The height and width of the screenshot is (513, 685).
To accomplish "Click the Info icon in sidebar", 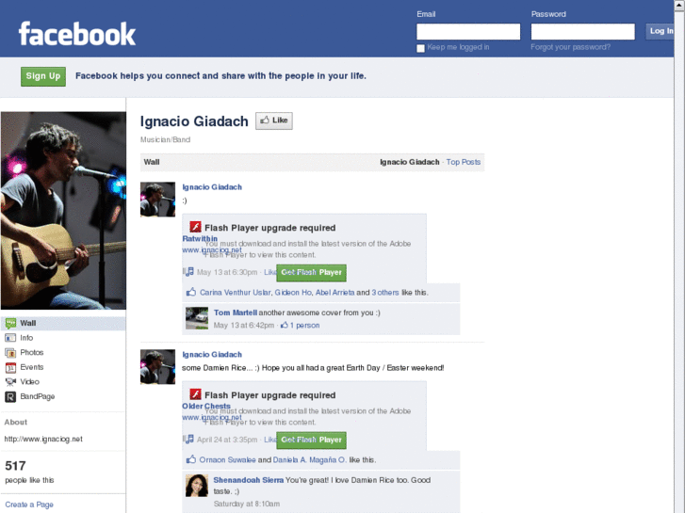I will click(10, 338).
